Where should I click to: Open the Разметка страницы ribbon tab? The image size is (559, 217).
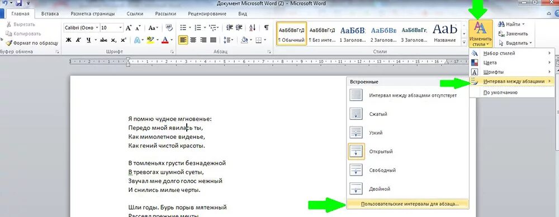click(x=93, y=14)
